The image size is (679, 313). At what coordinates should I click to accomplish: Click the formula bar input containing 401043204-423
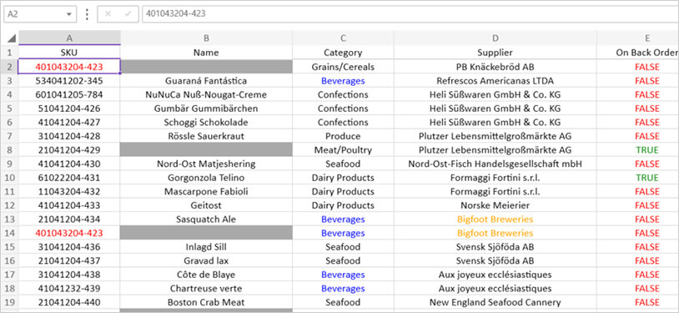tap(410, 14)
